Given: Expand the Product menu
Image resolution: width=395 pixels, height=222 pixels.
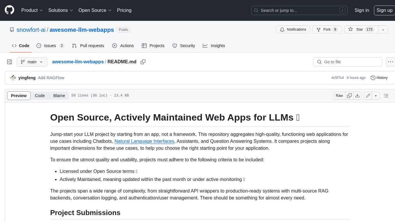Looking at the screenshot, I should 32,10.
